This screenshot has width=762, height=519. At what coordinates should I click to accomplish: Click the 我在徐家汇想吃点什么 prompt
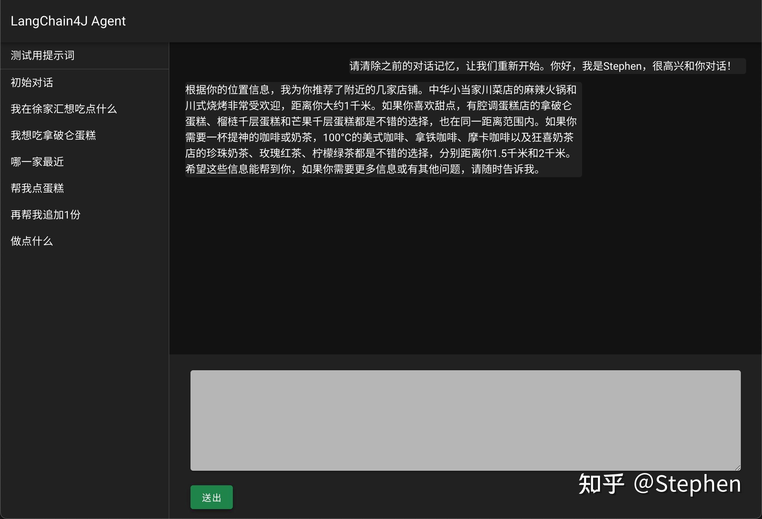click(64, 109)
